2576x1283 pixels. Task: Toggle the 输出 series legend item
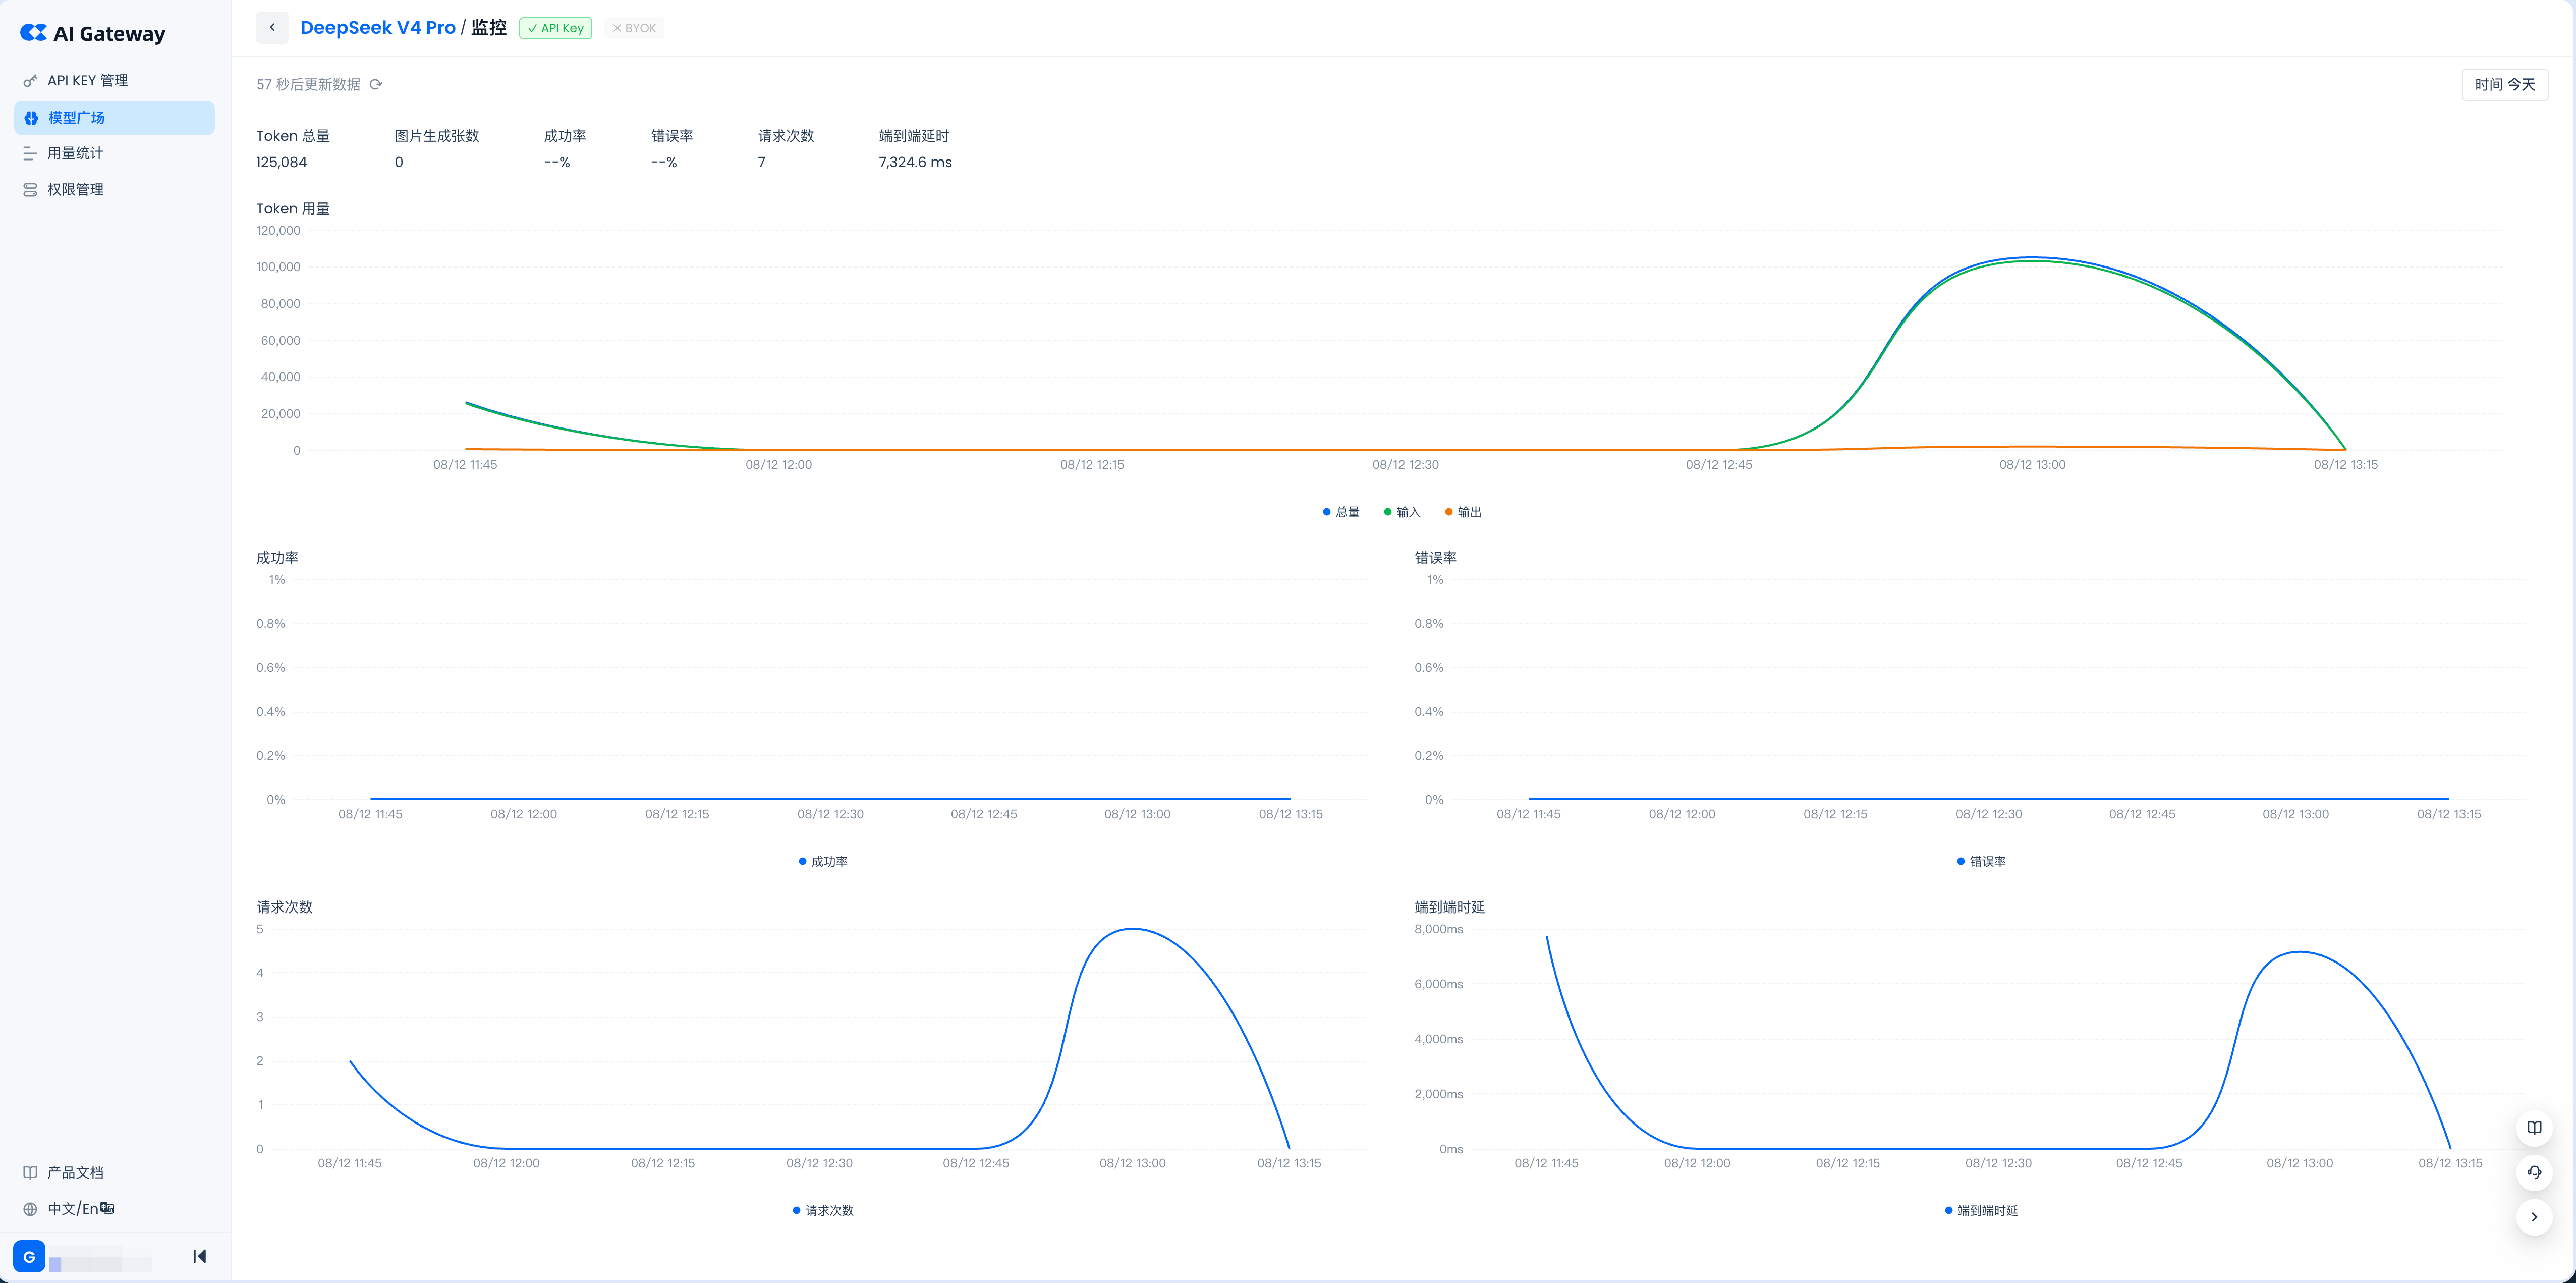[1463, 512]
